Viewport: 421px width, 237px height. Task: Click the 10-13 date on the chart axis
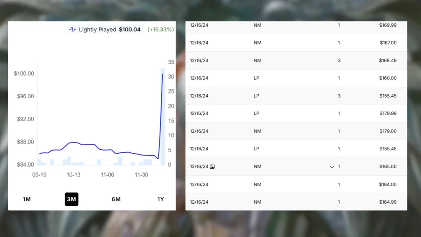pos(74,175)
